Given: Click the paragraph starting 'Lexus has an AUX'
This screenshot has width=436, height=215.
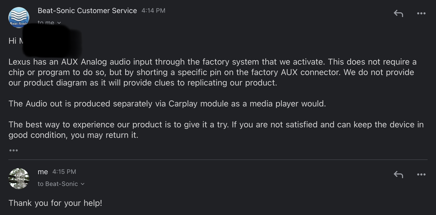Looking at the screenshot, I should [213, 72].
